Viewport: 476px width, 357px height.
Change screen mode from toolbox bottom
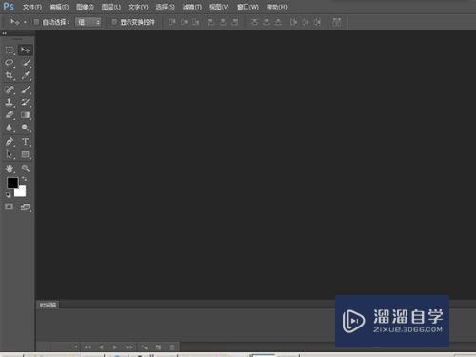pyautogui.click(x=25, y=208)
